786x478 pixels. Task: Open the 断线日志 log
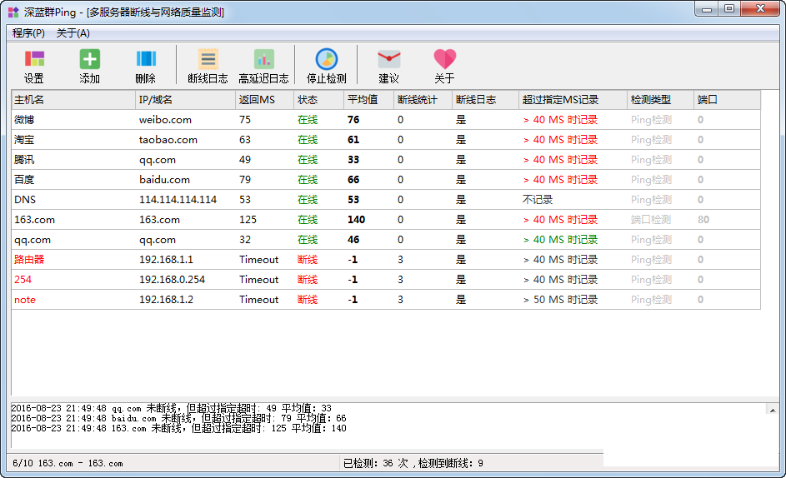click(208, 66)
